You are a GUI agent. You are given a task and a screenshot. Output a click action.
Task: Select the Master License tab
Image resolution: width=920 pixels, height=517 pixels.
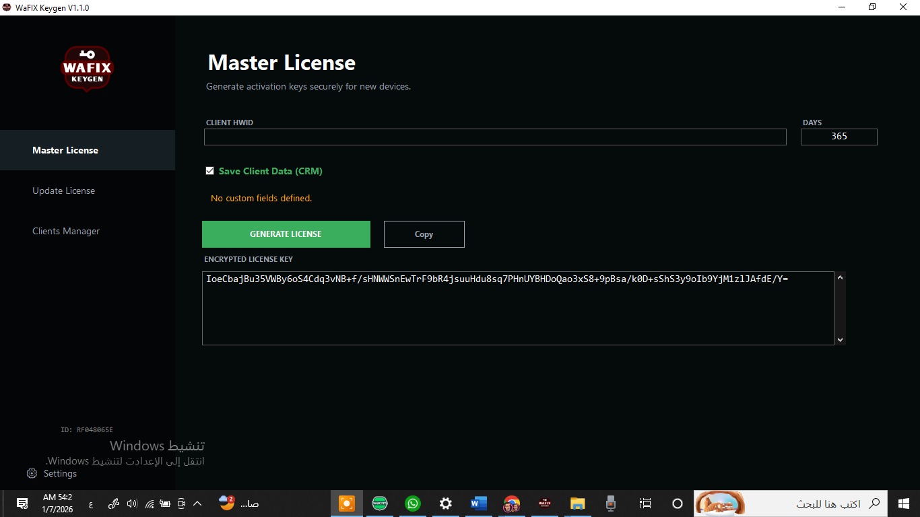click(65, 150)
